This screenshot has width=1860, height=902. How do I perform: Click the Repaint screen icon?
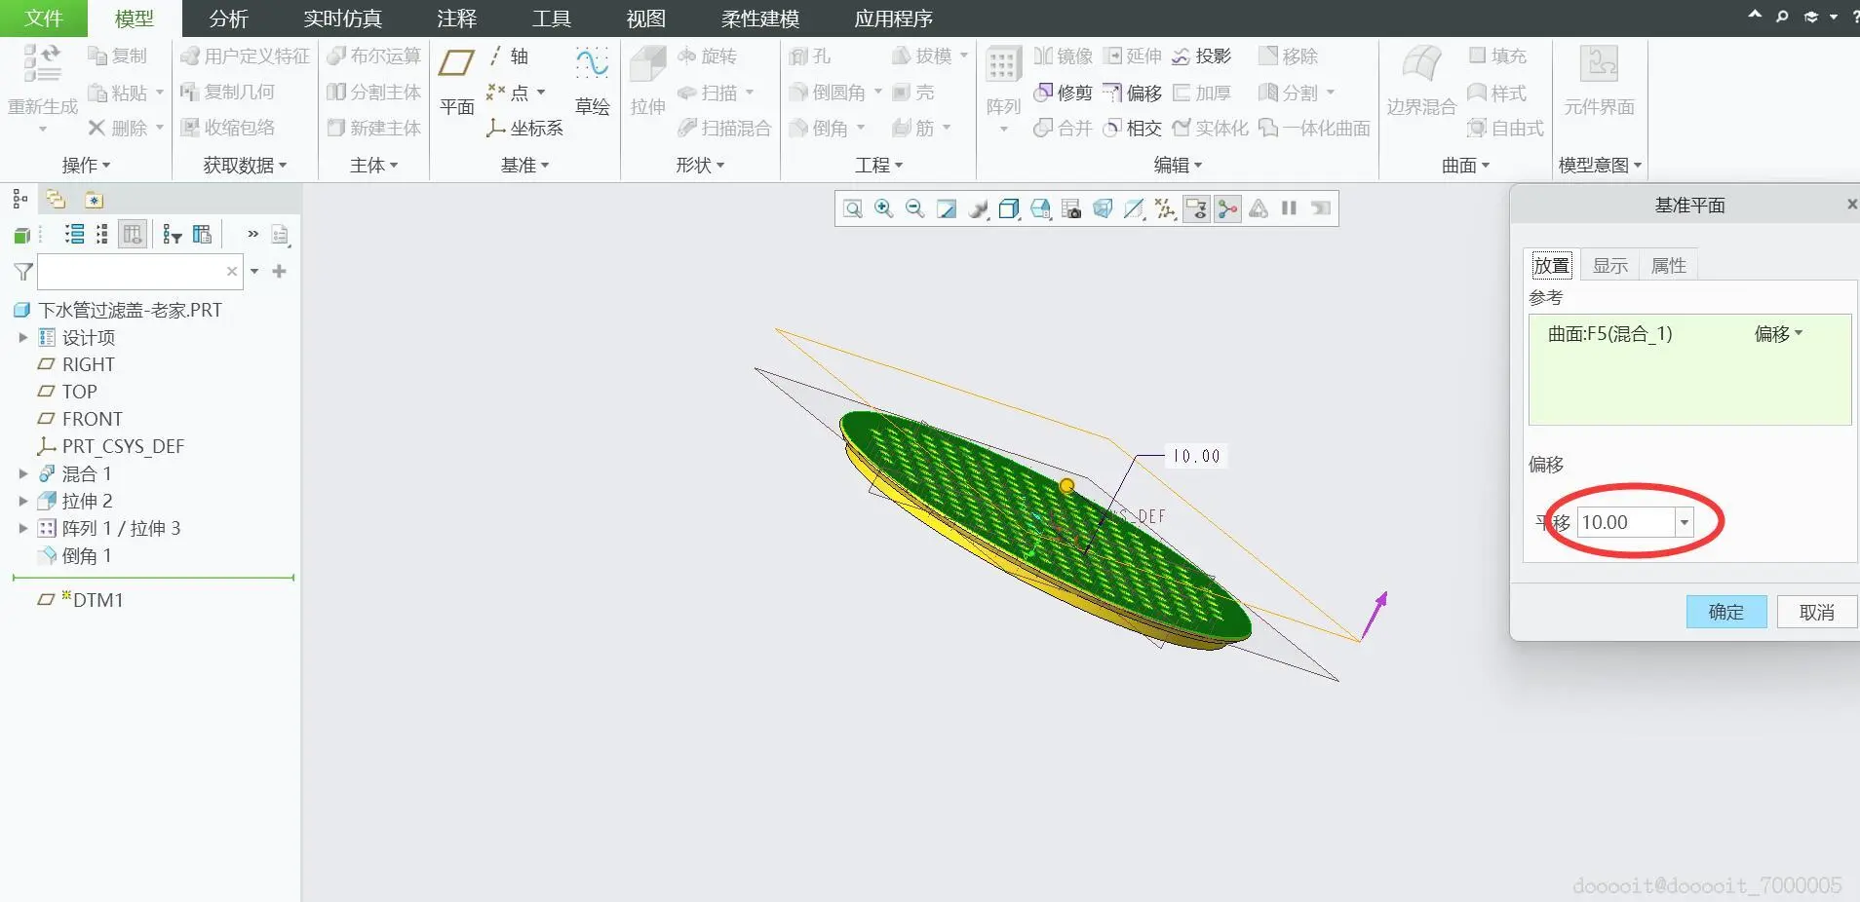click(947, 208)
